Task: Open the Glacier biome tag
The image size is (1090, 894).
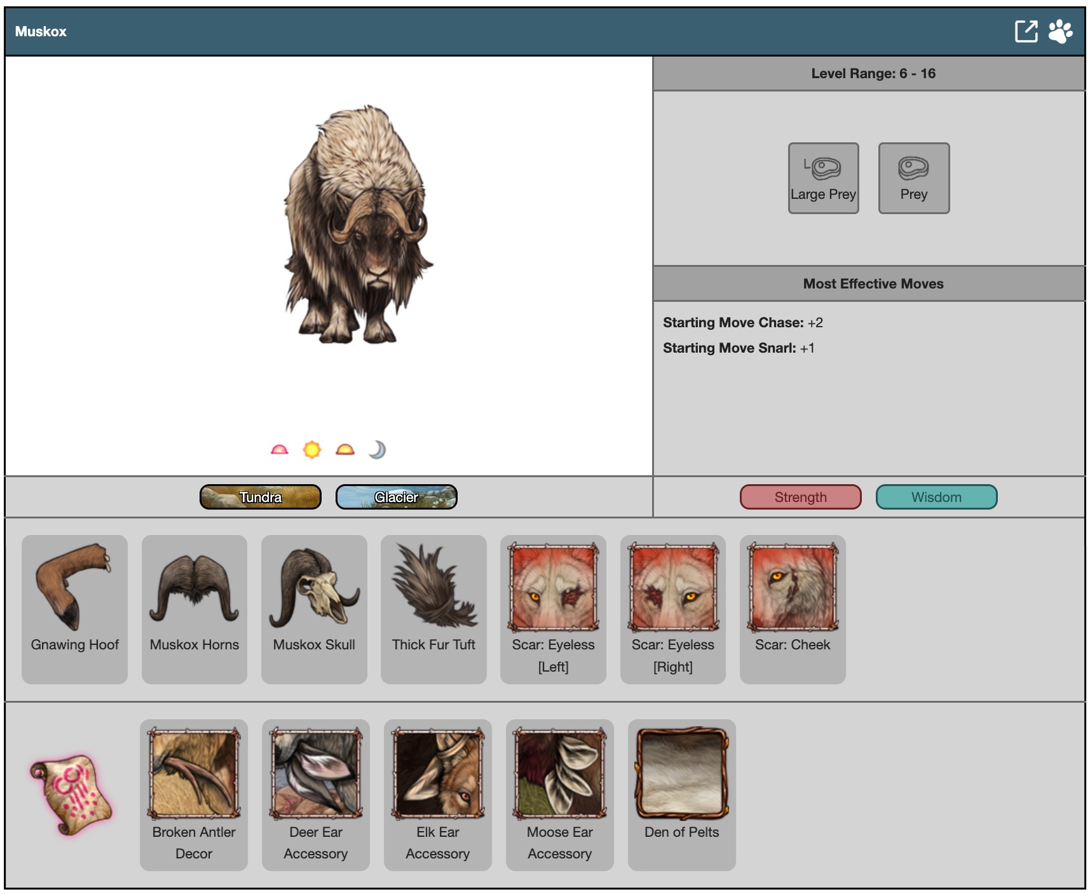Action: [x=396, y=497]
